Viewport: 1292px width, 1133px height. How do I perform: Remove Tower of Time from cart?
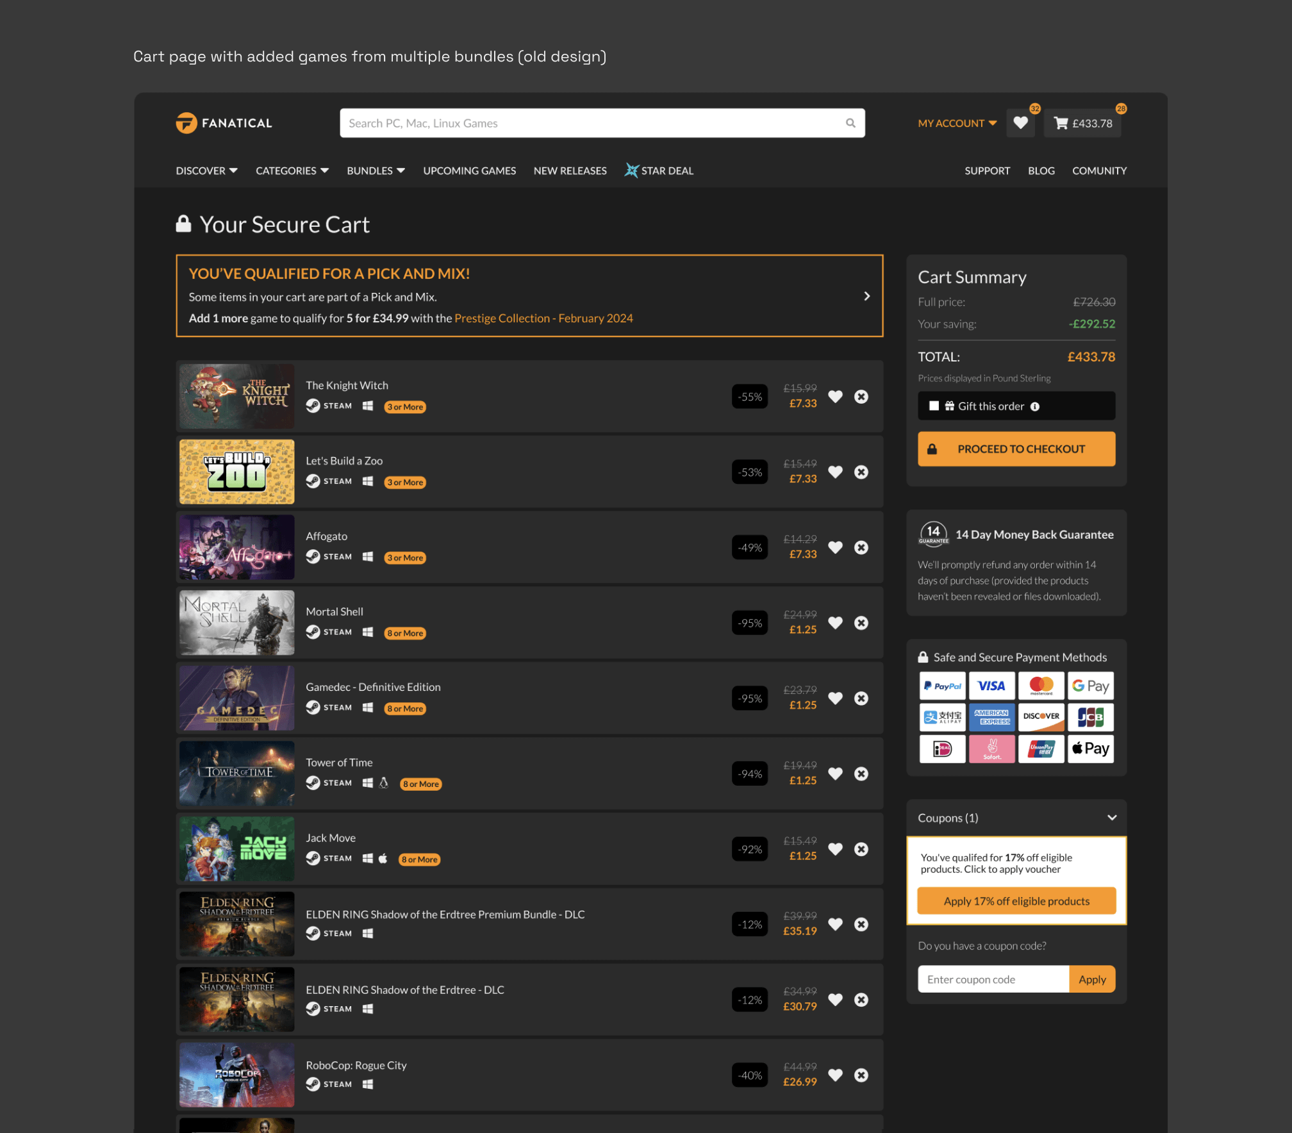pos(861,773)
